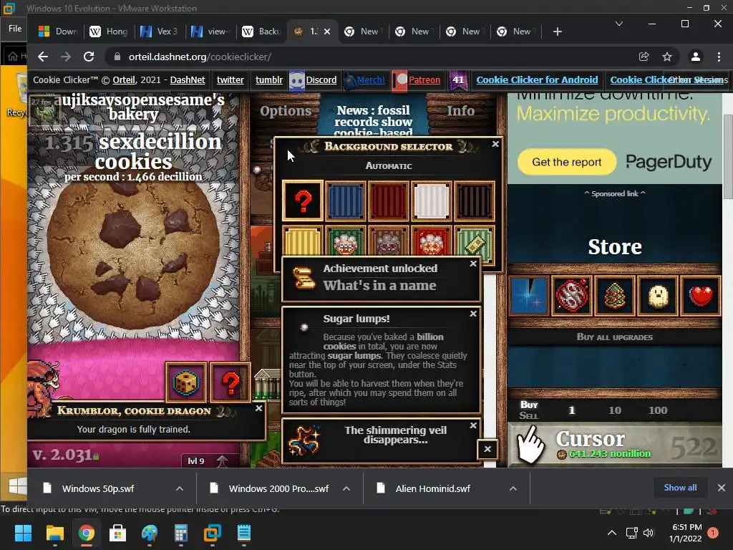Buy the Christmas tree cookie upgrade
733x550 pixels.
click(x=615, y=296)
